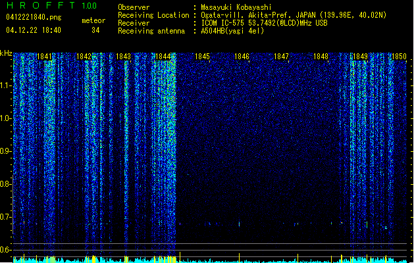The height and width of the screenshot is (263, 414).
Task: Select the Ogata-vill. Akita-Pref. JAPAN location text
Action: 294,15
